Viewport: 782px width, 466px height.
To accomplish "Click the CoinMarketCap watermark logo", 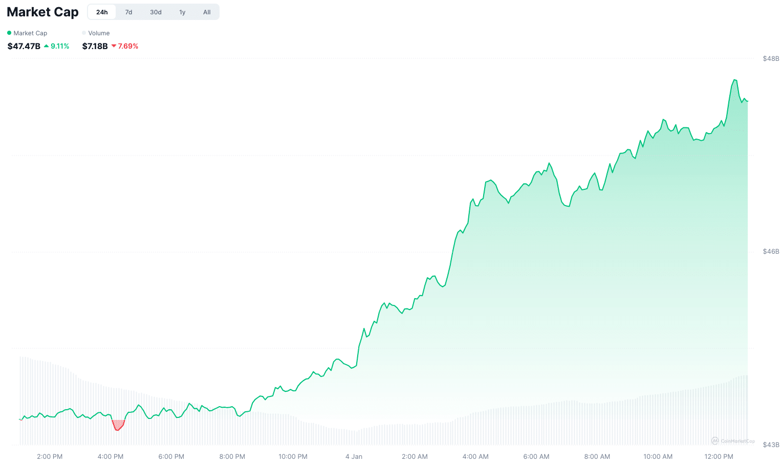I will tap(714, 440).
